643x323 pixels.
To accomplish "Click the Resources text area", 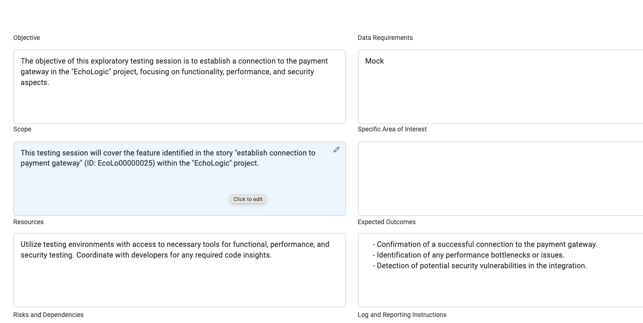I will (x=180, y=270).
